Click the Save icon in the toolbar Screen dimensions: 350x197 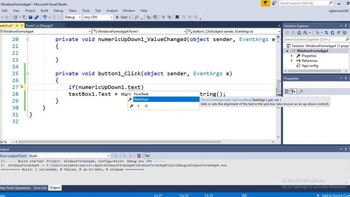pyautogui.click(x=31, y=17)
